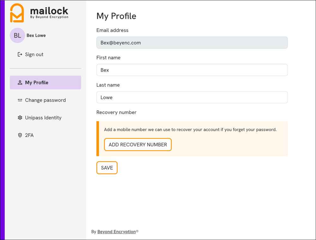This screenshot has height=240, width=316.
Task: Save the profile changes
Action: coord(107,168)
